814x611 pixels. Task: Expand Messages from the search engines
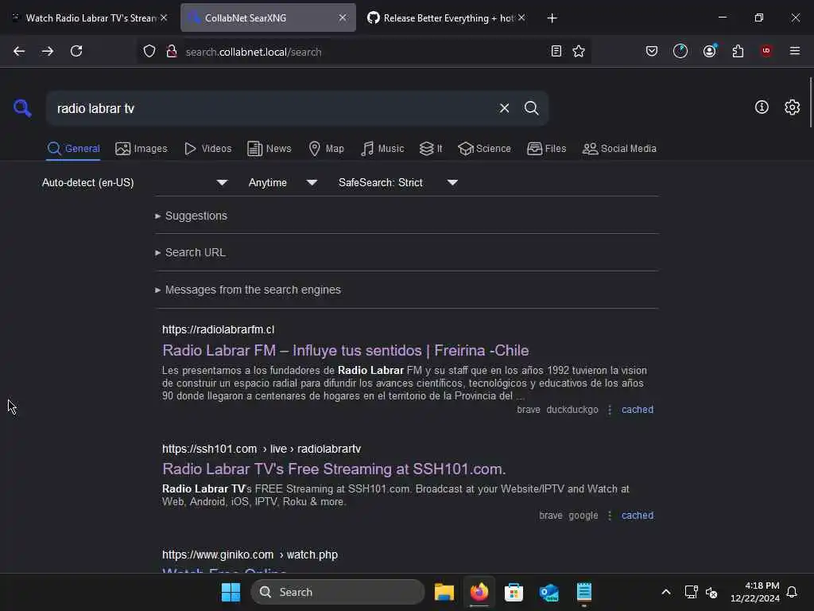click(248, 290)
